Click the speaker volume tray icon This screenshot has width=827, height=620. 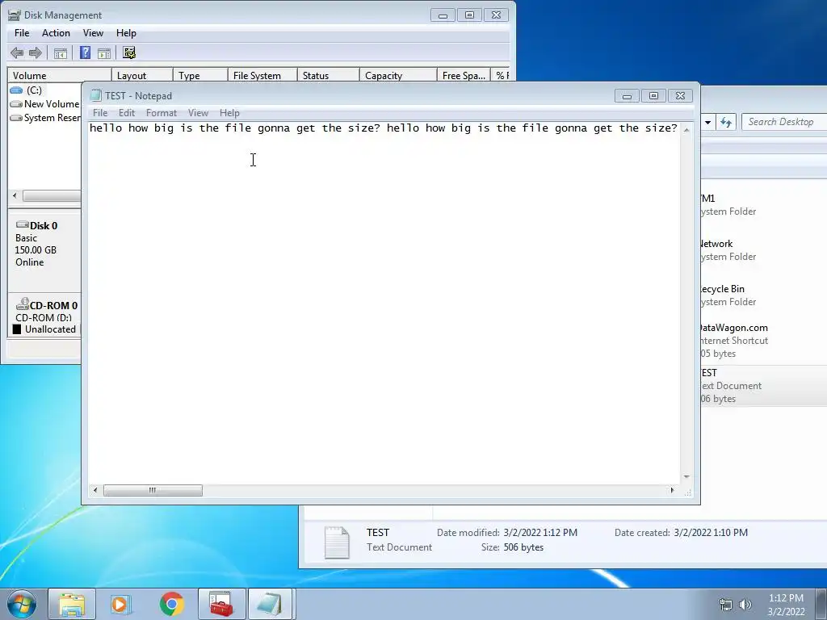pos(745,605)
